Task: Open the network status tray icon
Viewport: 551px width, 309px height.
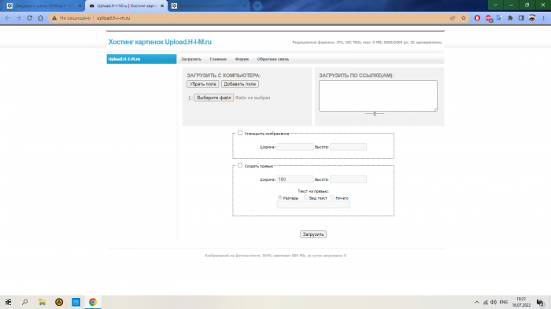Action: [x=486, y=302]
